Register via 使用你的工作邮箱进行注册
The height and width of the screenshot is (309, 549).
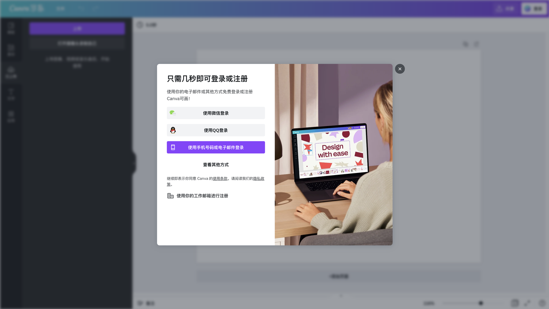pos(202,196)
